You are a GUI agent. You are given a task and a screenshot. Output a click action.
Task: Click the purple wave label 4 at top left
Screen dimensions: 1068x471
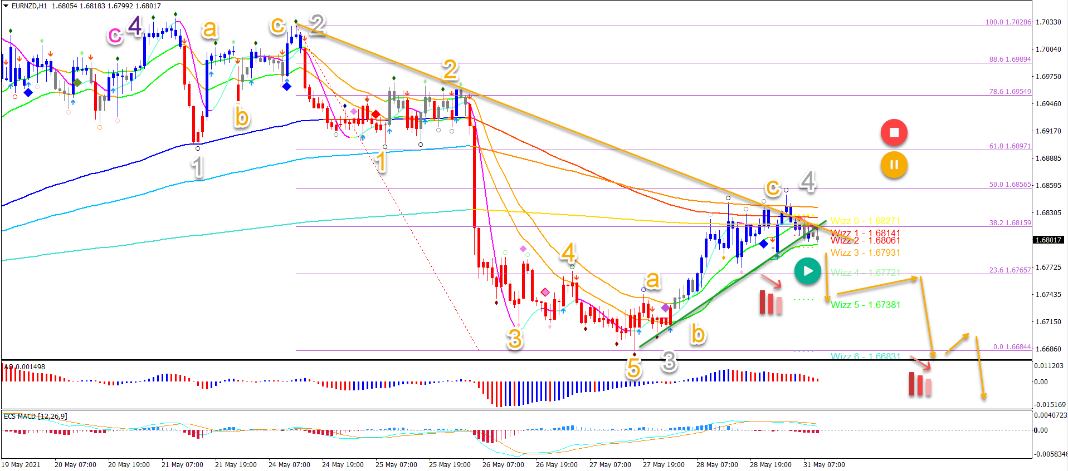135,26
